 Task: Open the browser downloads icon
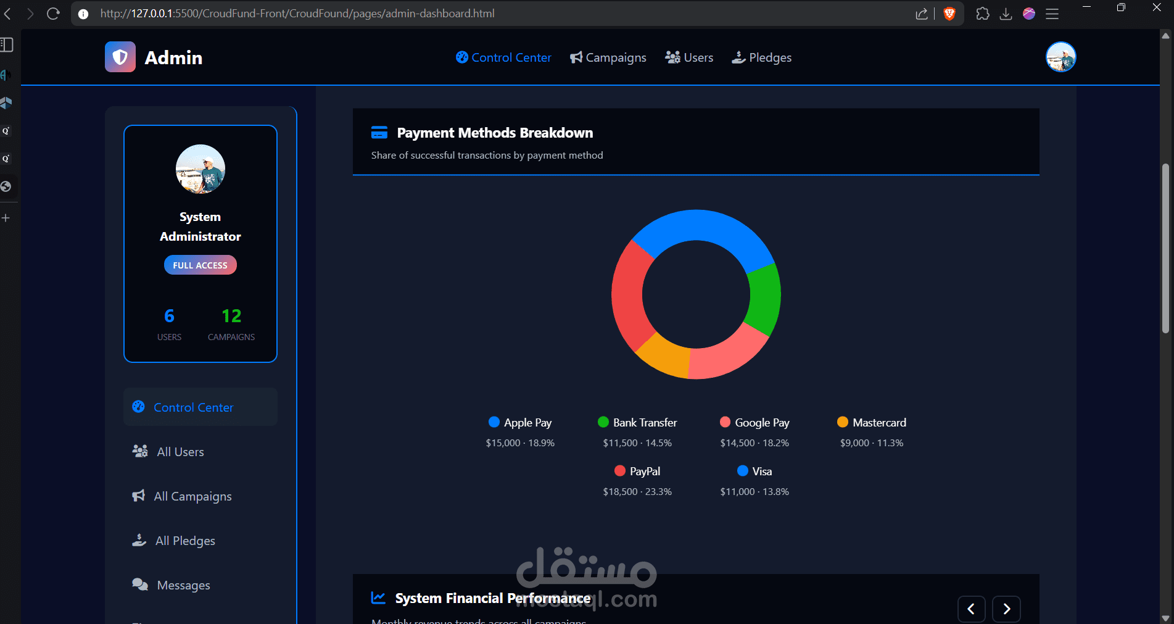1006,14
